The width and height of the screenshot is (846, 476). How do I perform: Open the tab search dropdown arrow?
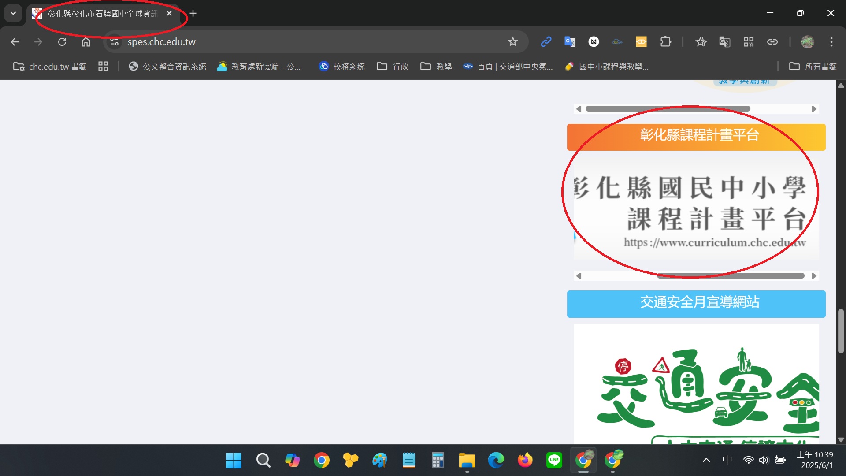point(13,13)
